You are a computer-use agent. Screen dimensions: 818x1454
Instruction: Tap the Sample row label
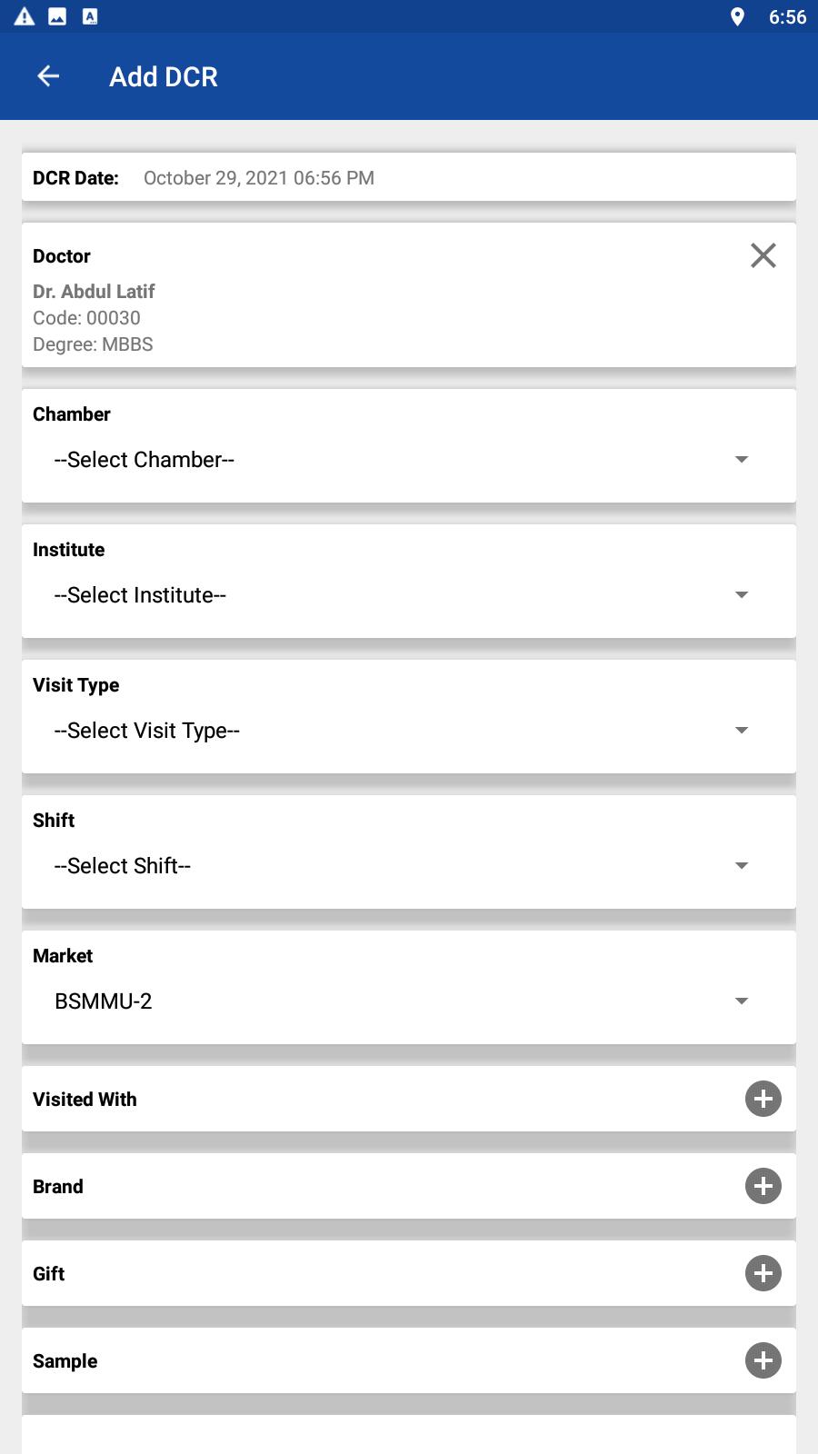click(65, 1361)
